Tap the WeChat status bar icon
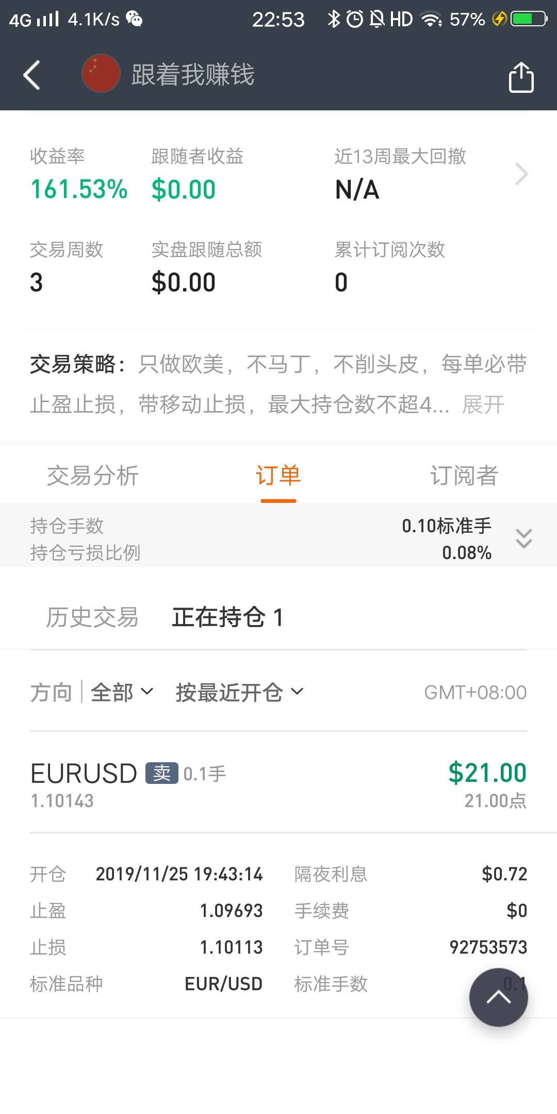The height and width of the screenshot is (1114, 557). click(134, 19)
